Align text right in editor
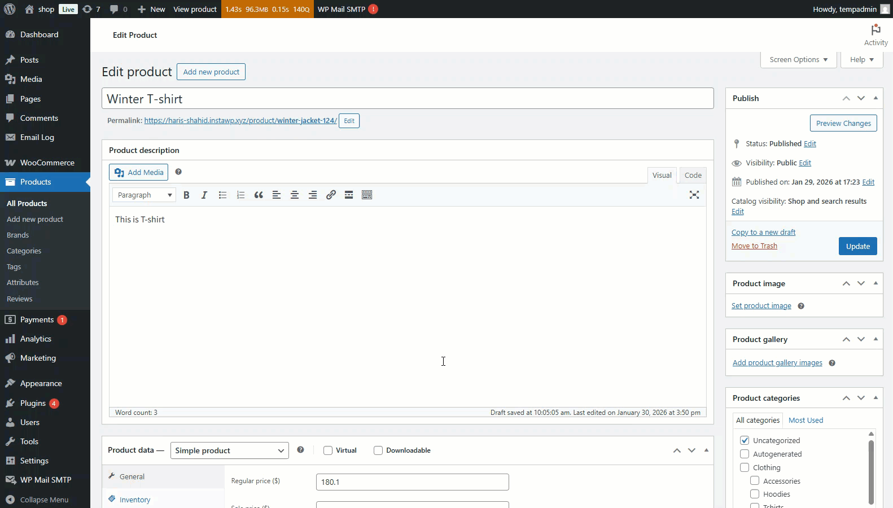Image resolution: width=893 pixels, height=508 pixels. click(x=313, y=195)
